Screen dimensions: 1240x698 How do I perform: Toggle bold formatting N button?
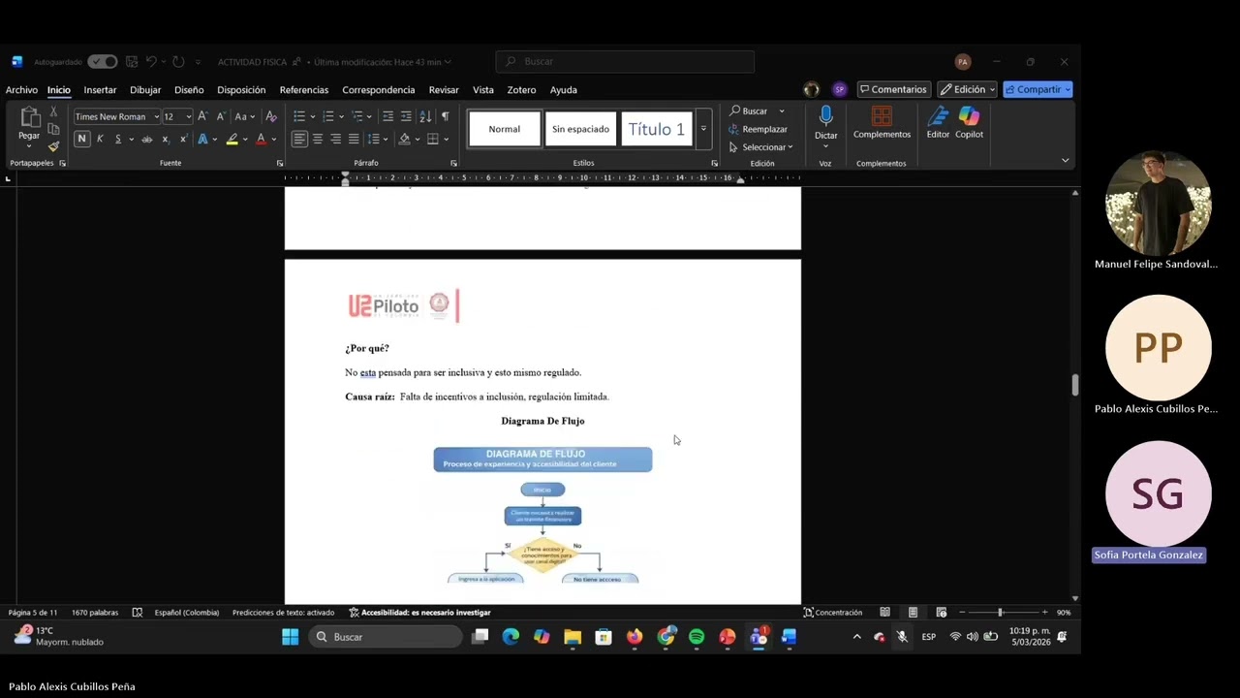pos(81,140)
